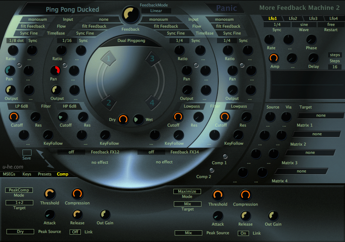Image resolution: width=345 pixels, height=242 pixels.
Task: Click the main Feedback knob
Action: 131,15
